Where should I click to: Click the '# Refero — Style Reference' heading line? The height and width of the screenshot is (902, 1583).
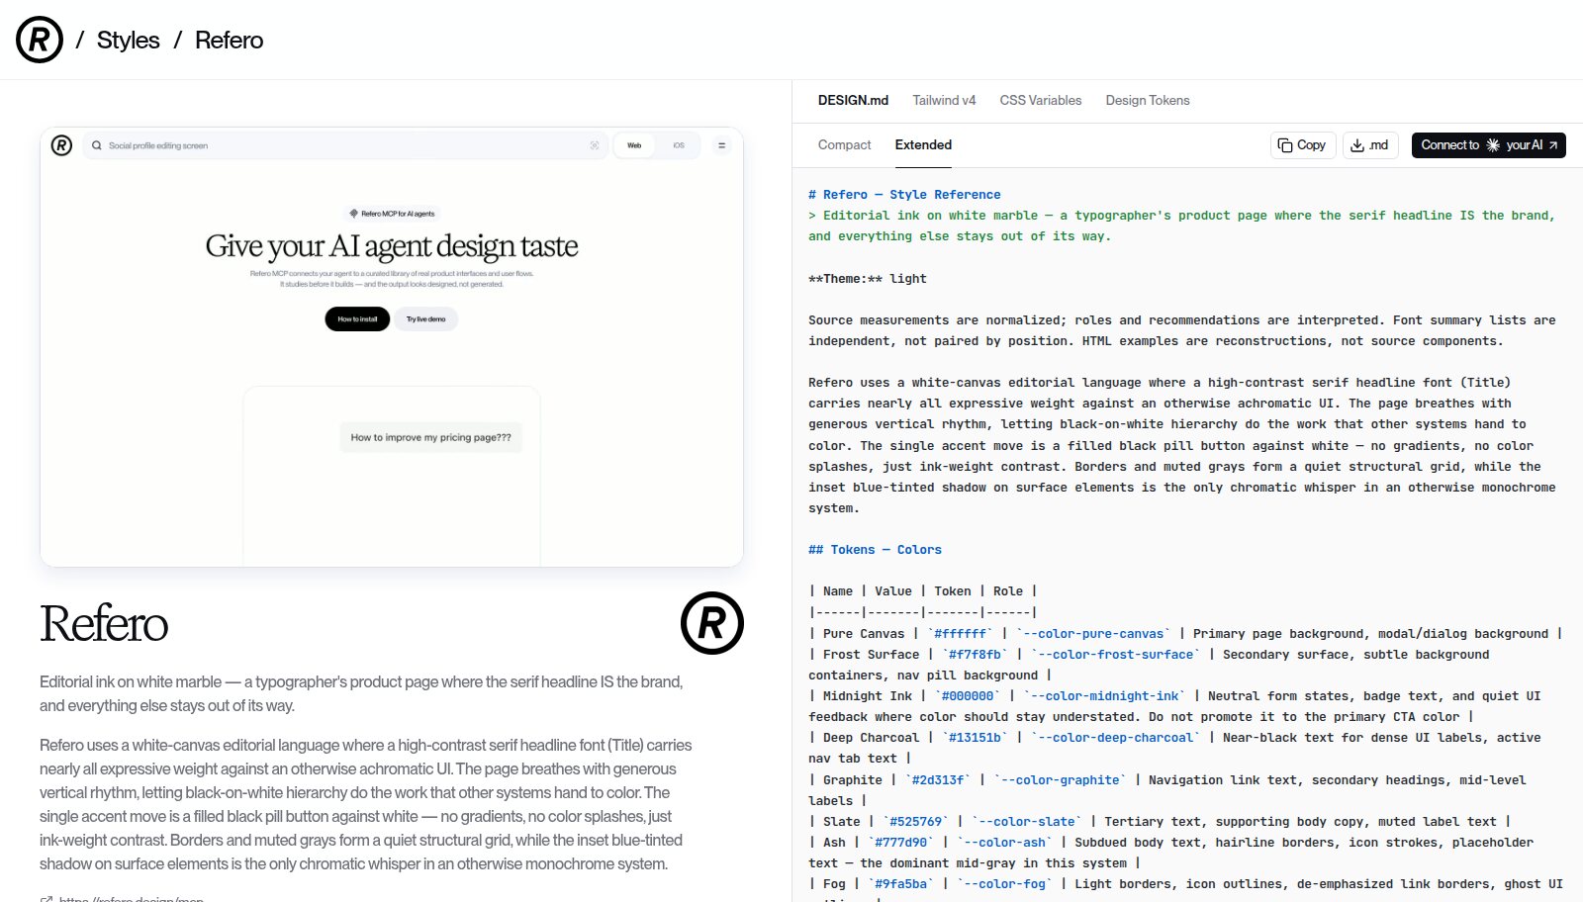(x=904, y=195)
